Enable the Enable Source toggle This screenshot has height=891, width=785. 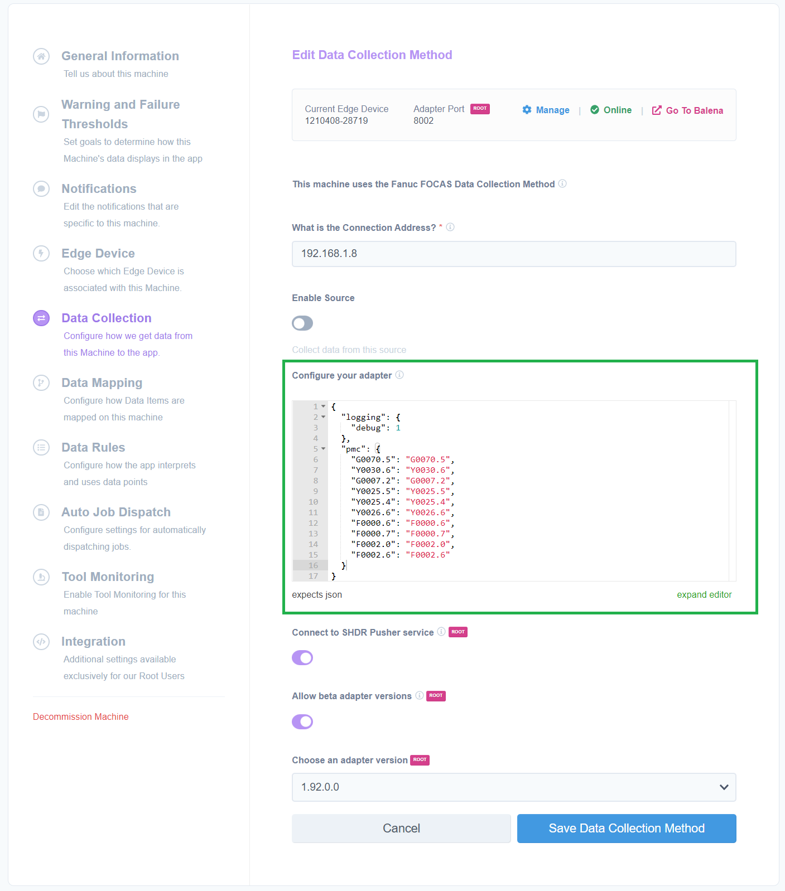[x=302, y=323]
